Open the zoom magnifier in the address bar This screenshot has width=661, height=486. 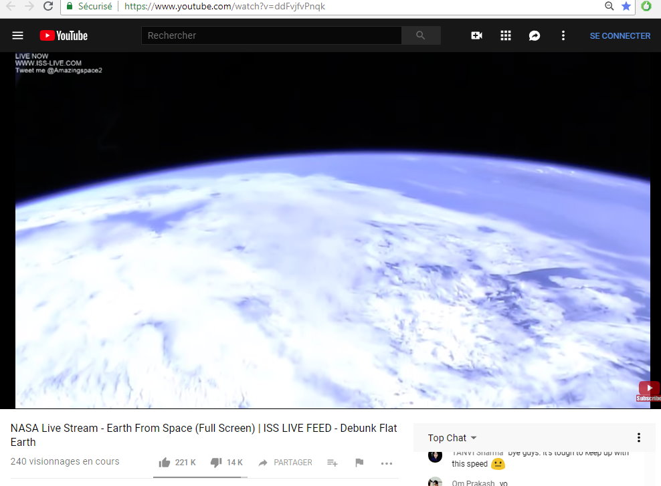609,6
